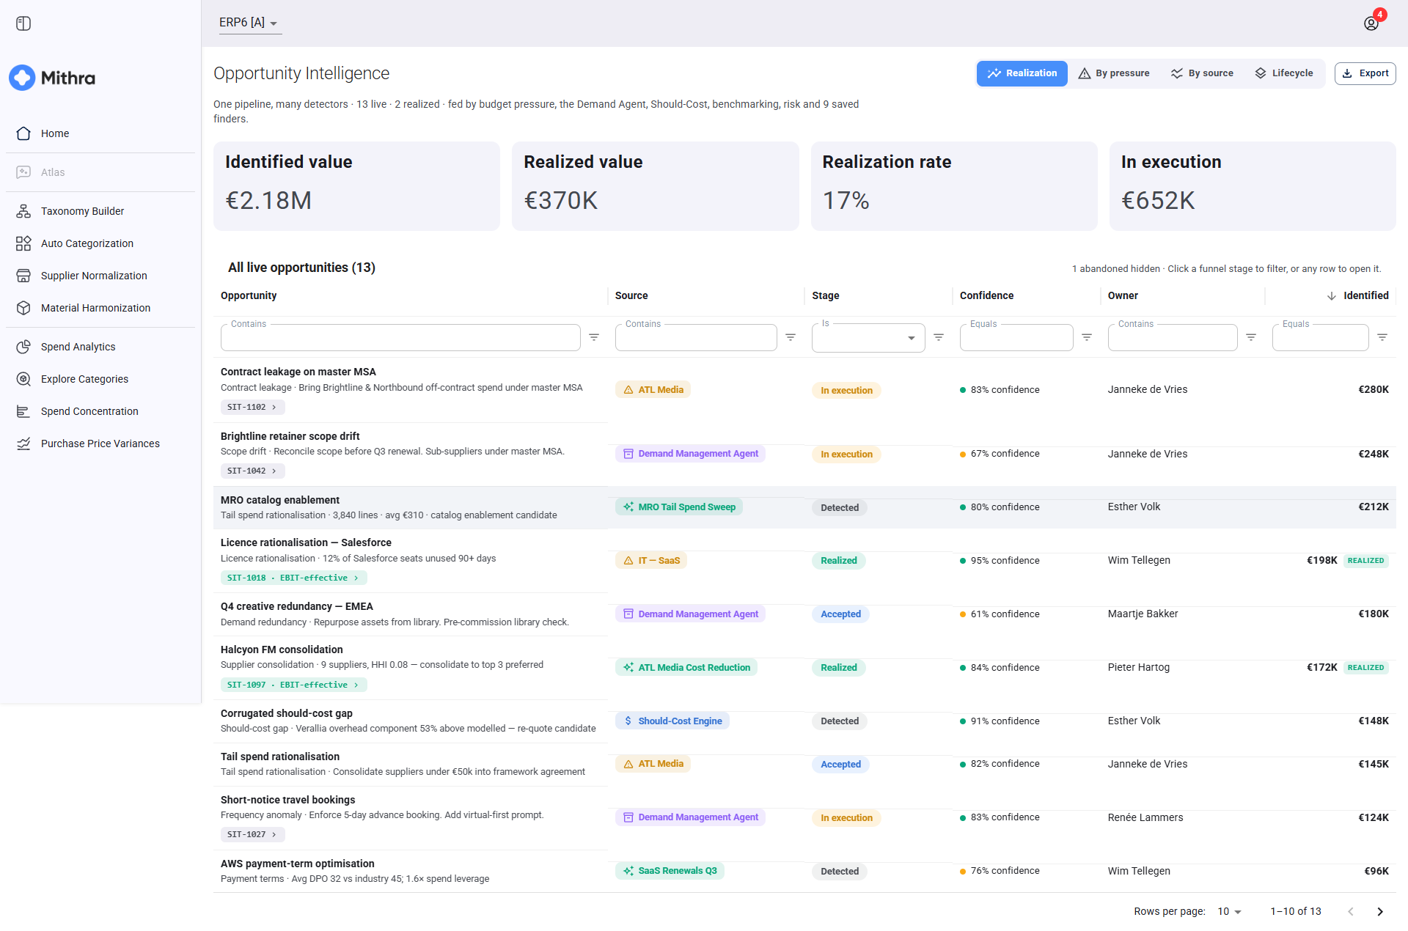Switch to the By pressure view tab
Screen dimensions: 1408x931
(1113, 73)
